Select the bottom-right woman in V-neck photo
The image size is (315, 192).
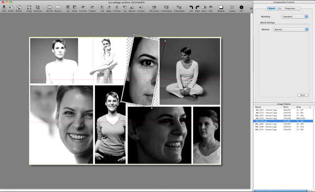pyautogui.click(x=207, y=135)
